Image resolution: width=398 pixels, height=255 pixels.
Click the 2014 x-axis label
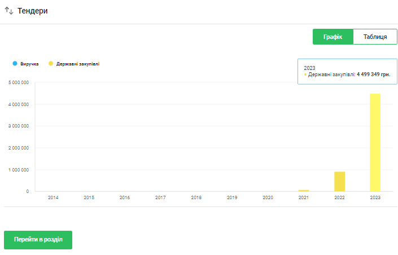(x=53, y=198)
